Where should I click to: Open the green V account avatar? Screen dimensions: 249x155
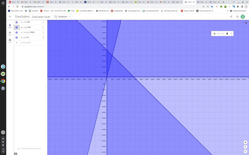point(243,17)
